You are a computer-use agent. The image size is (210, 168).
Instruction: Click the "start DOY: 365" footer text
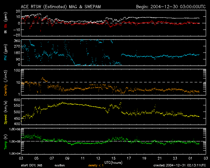(x=31, y=165)
